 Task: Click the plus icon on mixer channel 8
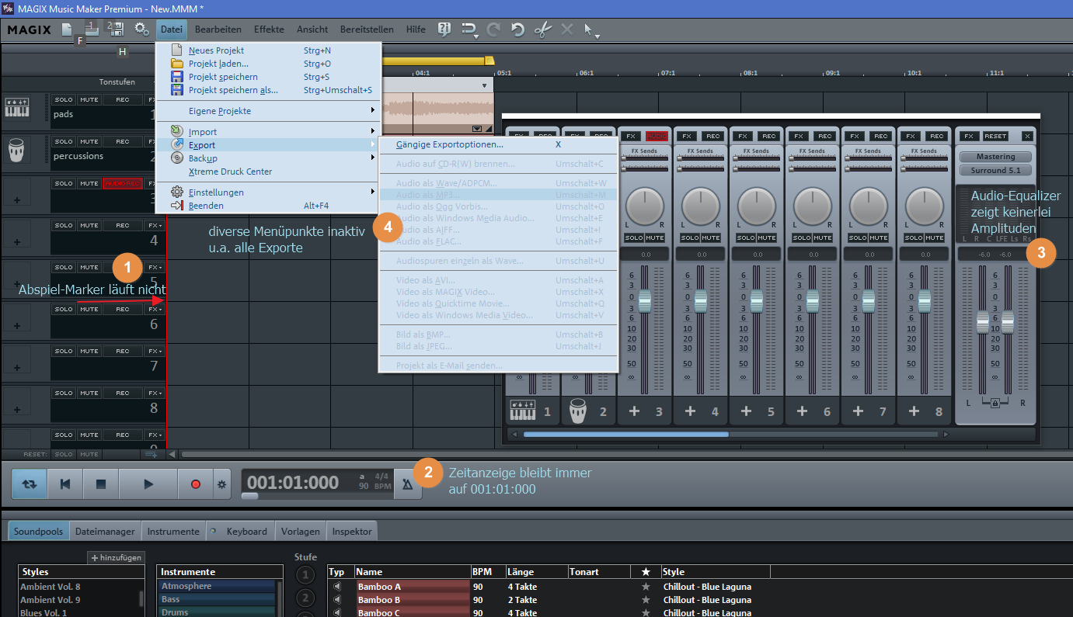(x=914, y=411)
